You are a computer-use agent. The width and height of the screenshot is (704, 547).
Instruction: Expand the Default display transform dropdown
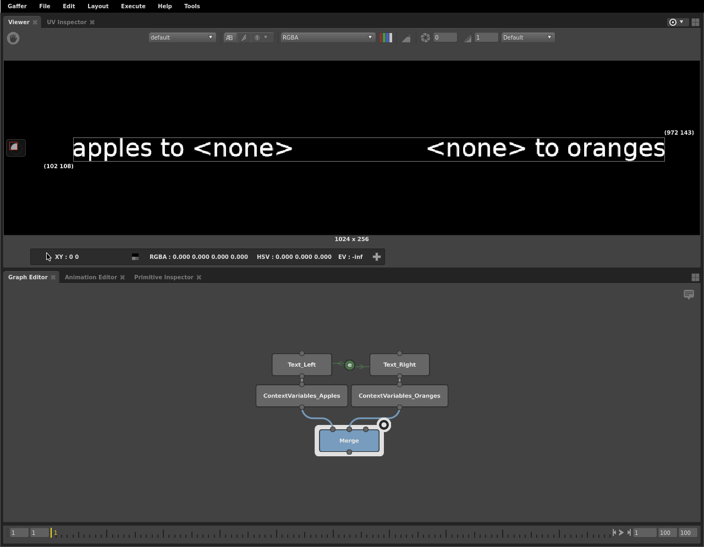point(527,37)
